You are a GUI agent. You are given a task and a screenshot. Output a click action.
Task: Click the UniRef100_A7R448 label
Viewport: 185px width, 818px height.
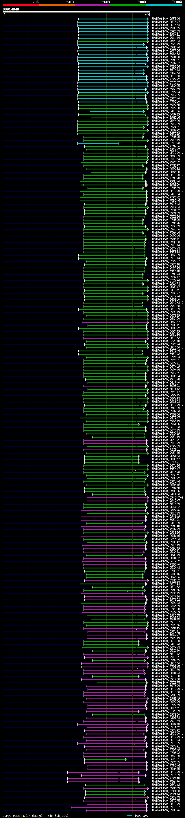tap(166, 778)
